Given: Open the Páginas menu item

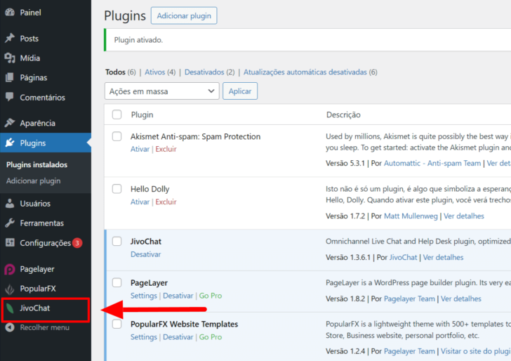Looking at the screenshot, I should [x=46, y=78].
